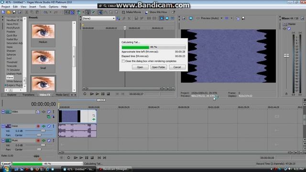Open Track Motion on the Video track
This screenshot has height=172, width=306.
pyautogui.click(x=38, y=112)
